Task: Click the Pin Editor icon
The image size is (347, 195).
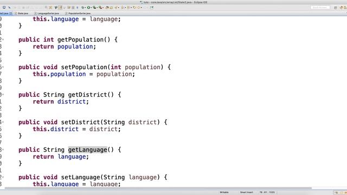Action: click(x=152, y=8)
